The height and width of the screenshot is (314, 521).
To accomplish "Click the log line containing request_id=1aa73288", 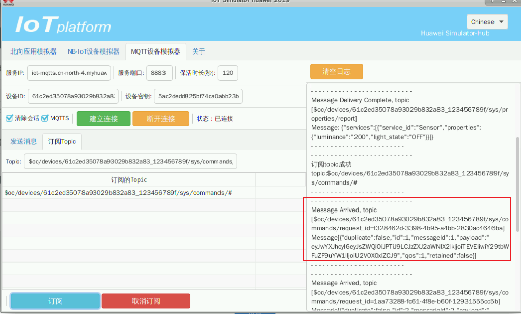I will 405,301.
